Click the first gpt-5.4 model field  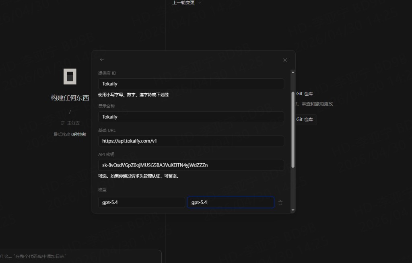[141, 202]
